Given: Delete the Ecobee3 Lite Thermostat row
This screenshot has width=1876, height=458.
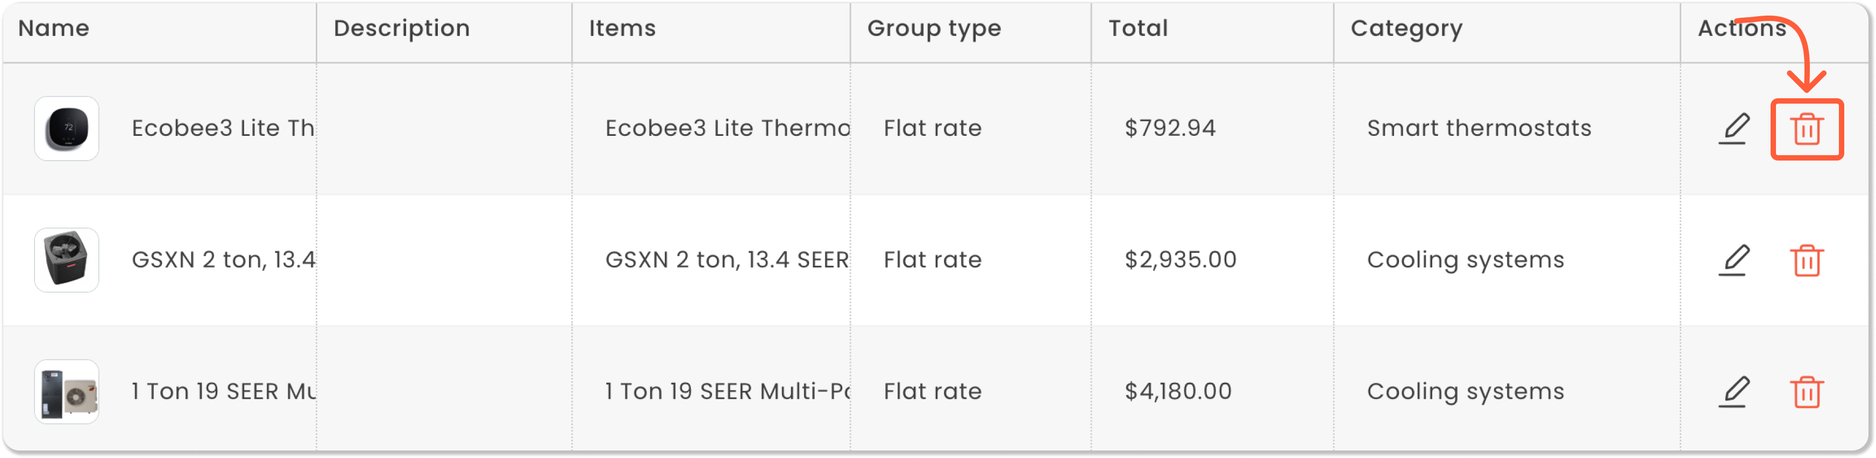Looking at the screenshot, I should [1806, 129].
